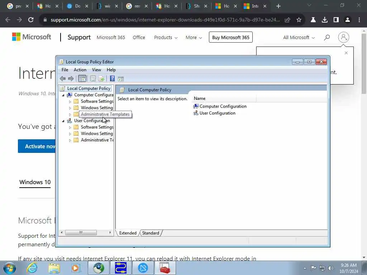Open the File menu
This screenshot has width=367, height=275.
[65, 70]
